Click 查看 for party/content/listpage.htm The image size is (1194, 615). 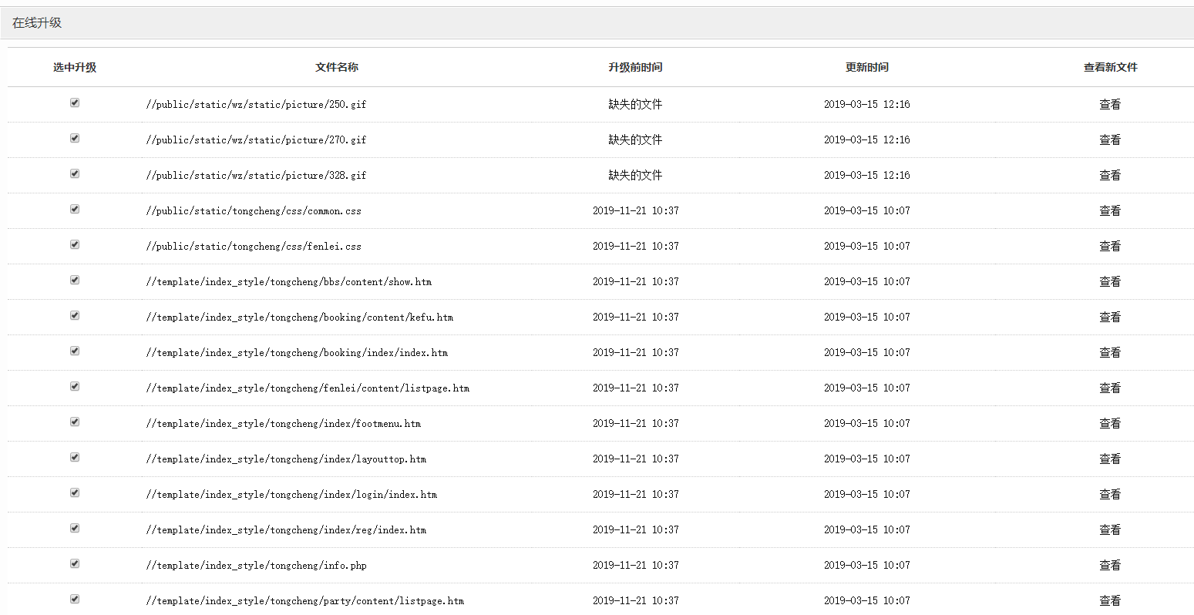[x=1110, y=601]
